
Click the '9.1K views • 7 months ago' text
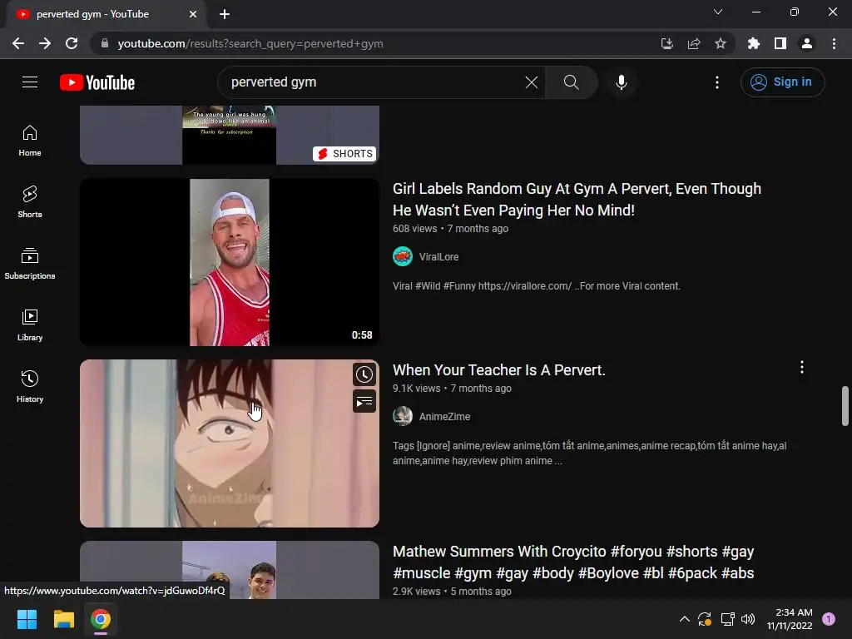(452, 389)
